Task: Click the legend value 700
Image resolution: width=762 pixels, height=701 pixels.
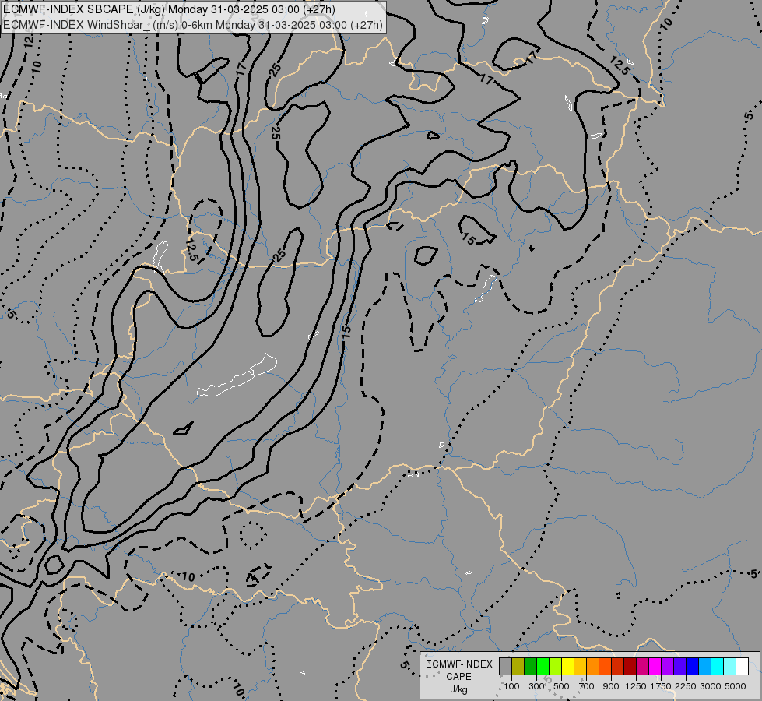Action: click(x=587, y=686)
